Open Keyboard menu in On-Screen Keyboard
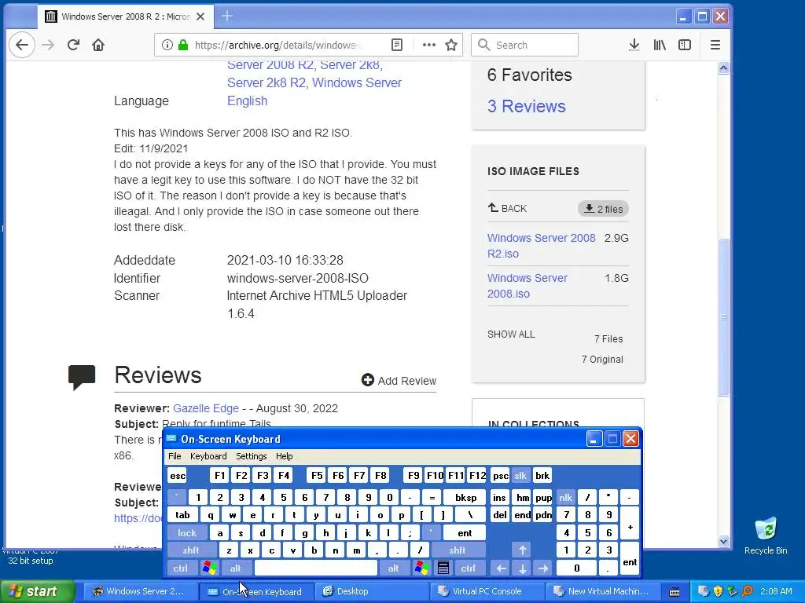The height and width of the screenshot is (603, 805). 208,456
